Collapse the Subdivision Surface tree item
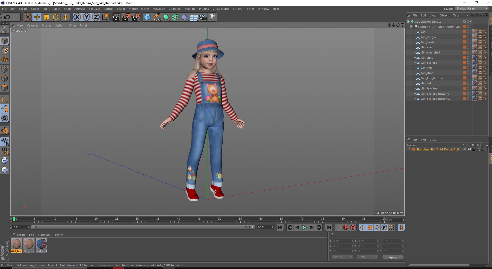The width and height of the screenshot is (492, 269). pyautogui.click(x=408, y=22)
